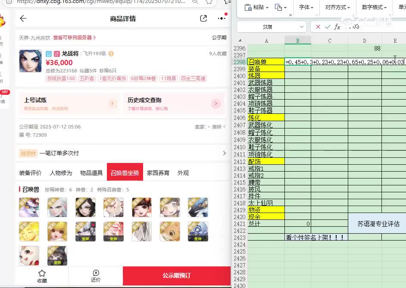Click the clipboard group dialog launcher arrow
The image size is (406, 288).
tap(290, 15)
